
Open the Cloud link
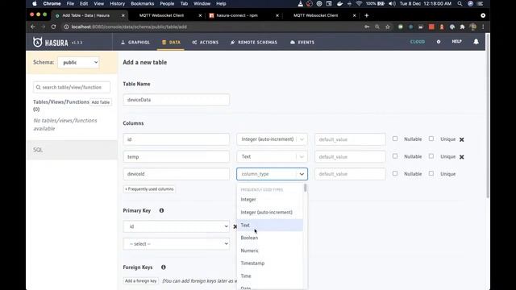coord(418,42)
